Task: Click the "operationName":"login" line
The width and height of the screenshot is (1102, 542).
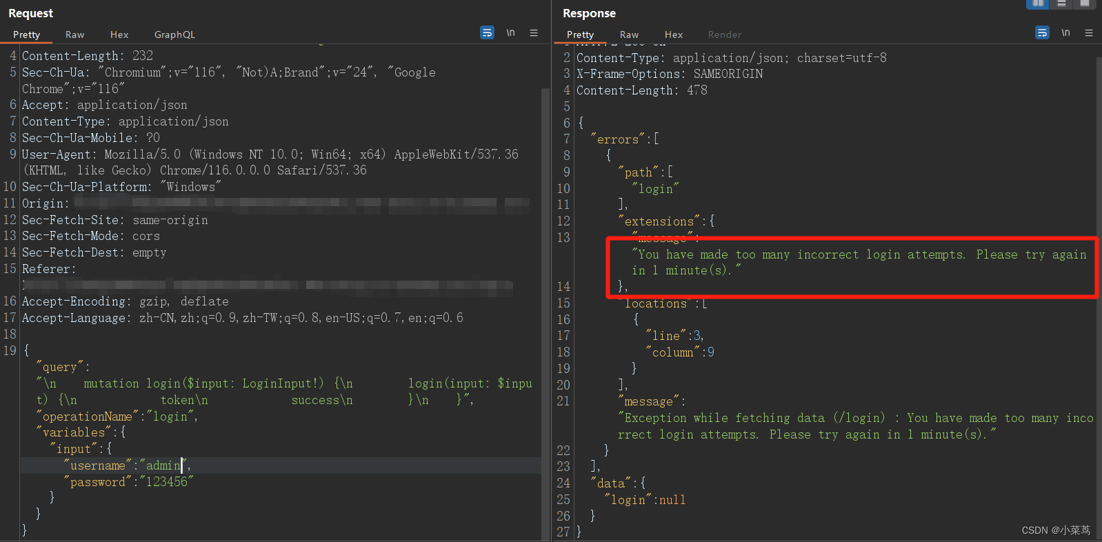Action: [117, 416]
